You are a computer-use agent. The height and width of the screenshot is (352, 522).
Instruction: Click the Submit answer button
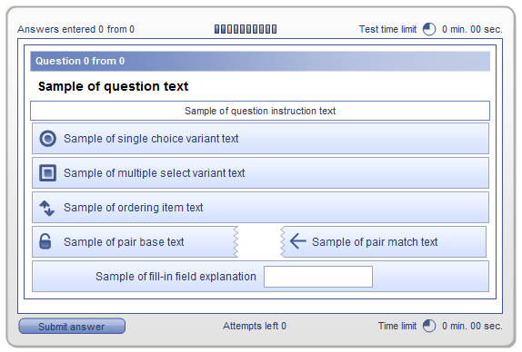72,326
